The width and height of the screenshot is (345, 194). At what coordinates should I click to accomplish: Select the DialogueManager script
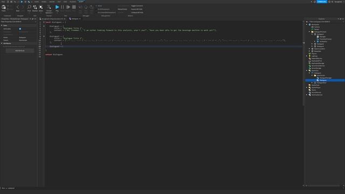325,78
